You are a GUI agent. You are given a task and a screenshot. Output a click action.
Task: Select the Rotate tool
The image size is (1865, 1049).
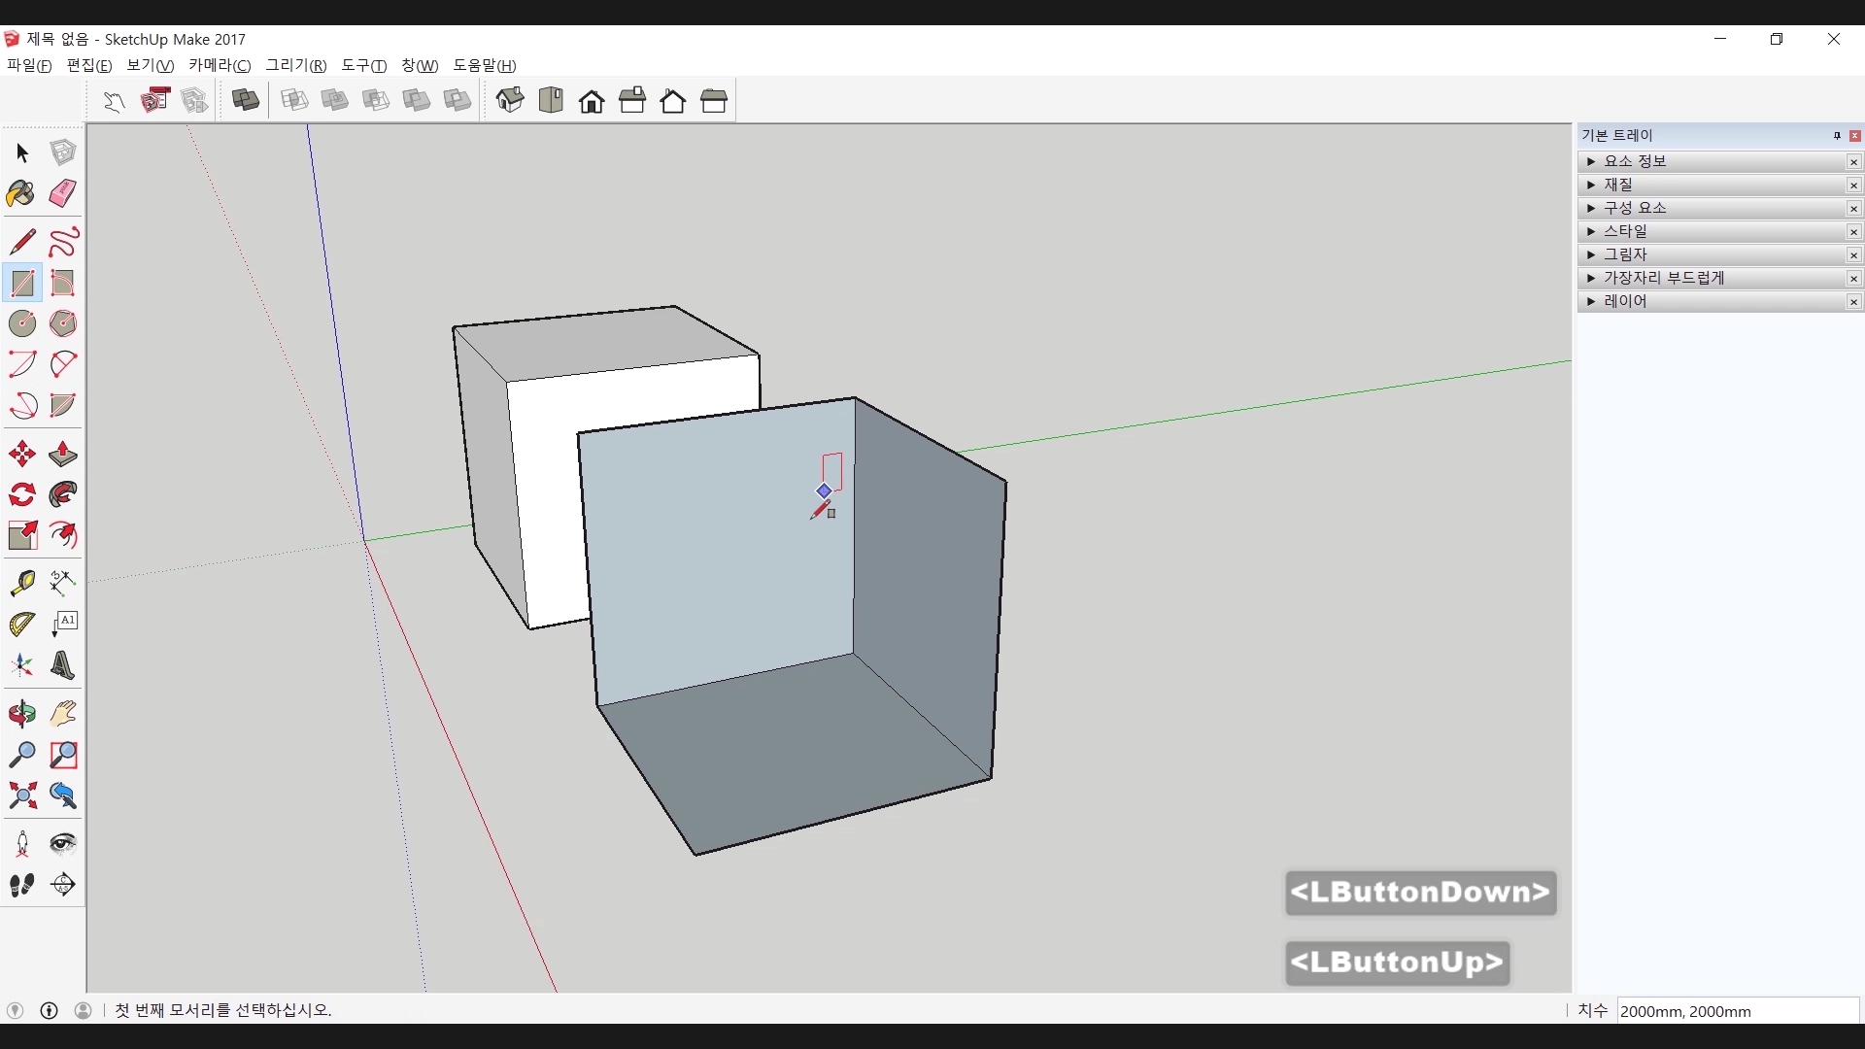pyautogui.click(x=21, y=495)
